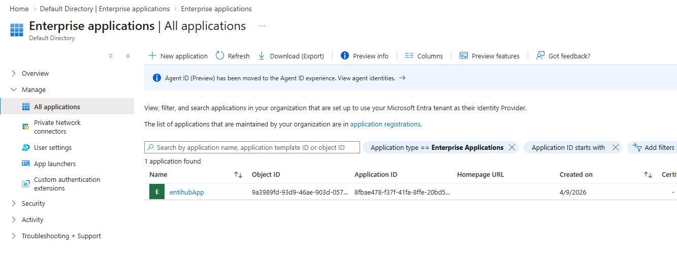Click the Enterprise applications grid icon in header
677x254 pixels.
tap(17, 30)
